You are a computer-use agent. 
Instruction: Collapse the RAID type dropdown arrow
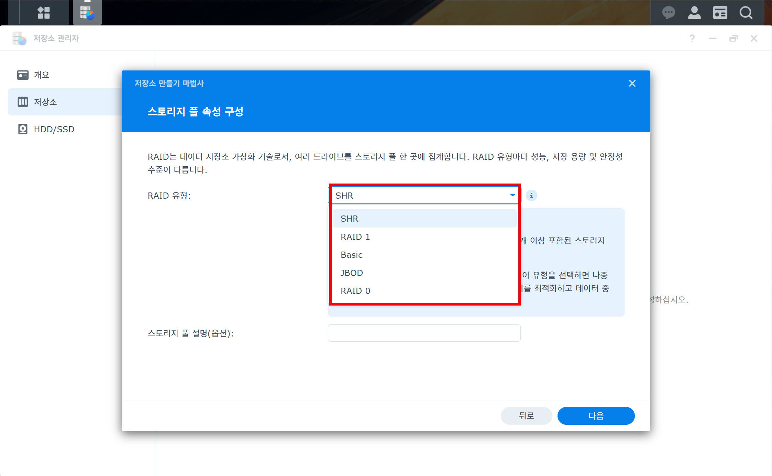(x=512, y=195)
